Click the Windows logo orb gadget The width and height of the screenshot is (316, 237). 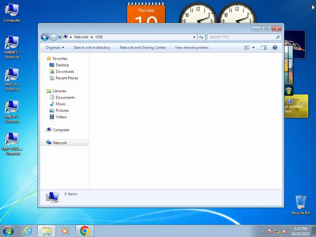coord(289,91)
